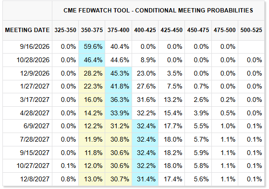Click the 0.8% cell in 325-350 column
The width and height of the screenshot is (269, 189).
65,179
